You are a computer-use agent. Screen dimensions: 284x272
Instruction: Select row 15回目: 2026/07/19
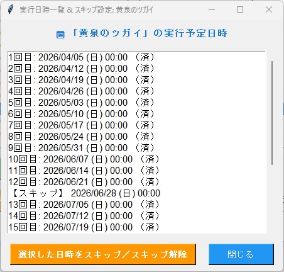tap(136, 227)
